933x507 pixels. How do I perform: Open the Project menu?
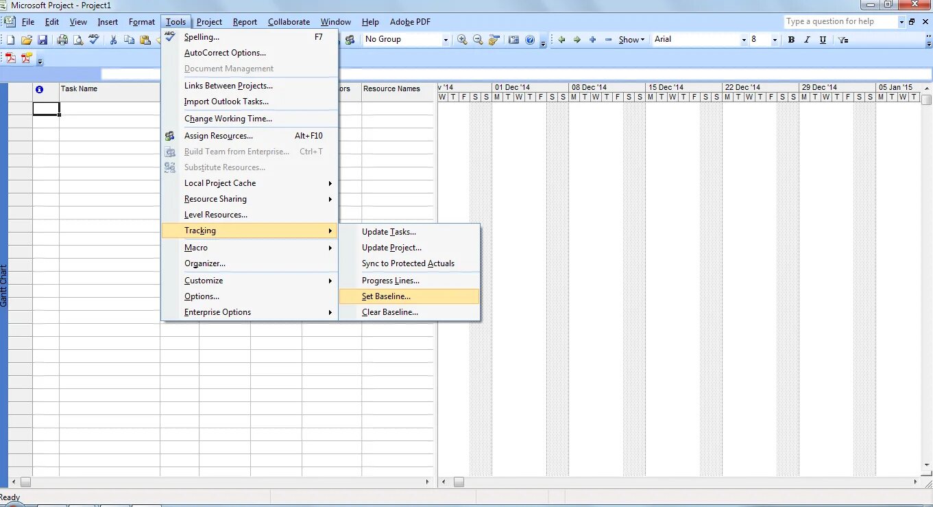(x=209, y=22)
